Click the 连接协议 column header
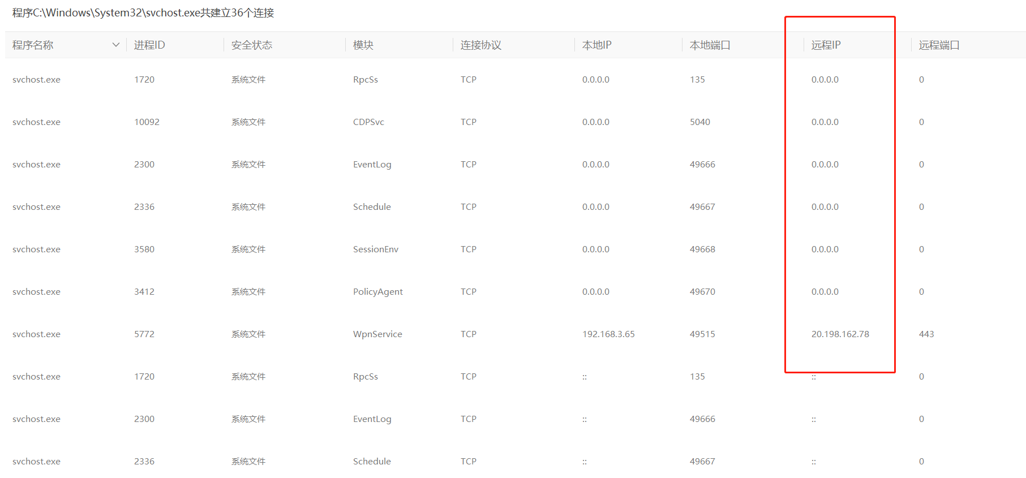Screen dimensions: 1026x478 [x=481, y=45]
